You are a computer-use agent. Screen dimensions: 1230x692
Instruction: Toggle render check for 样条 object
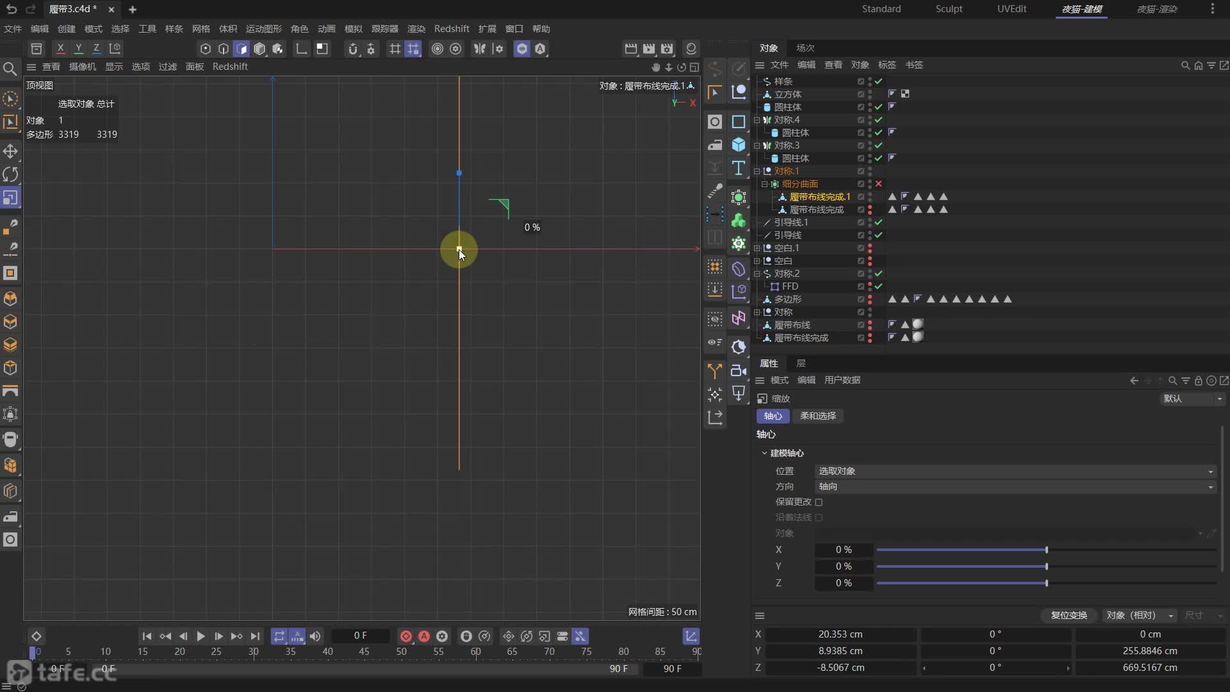click(x=878, y=81)
